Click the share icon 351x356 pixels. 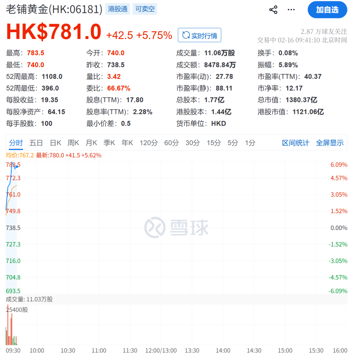[x=273, y=10]
